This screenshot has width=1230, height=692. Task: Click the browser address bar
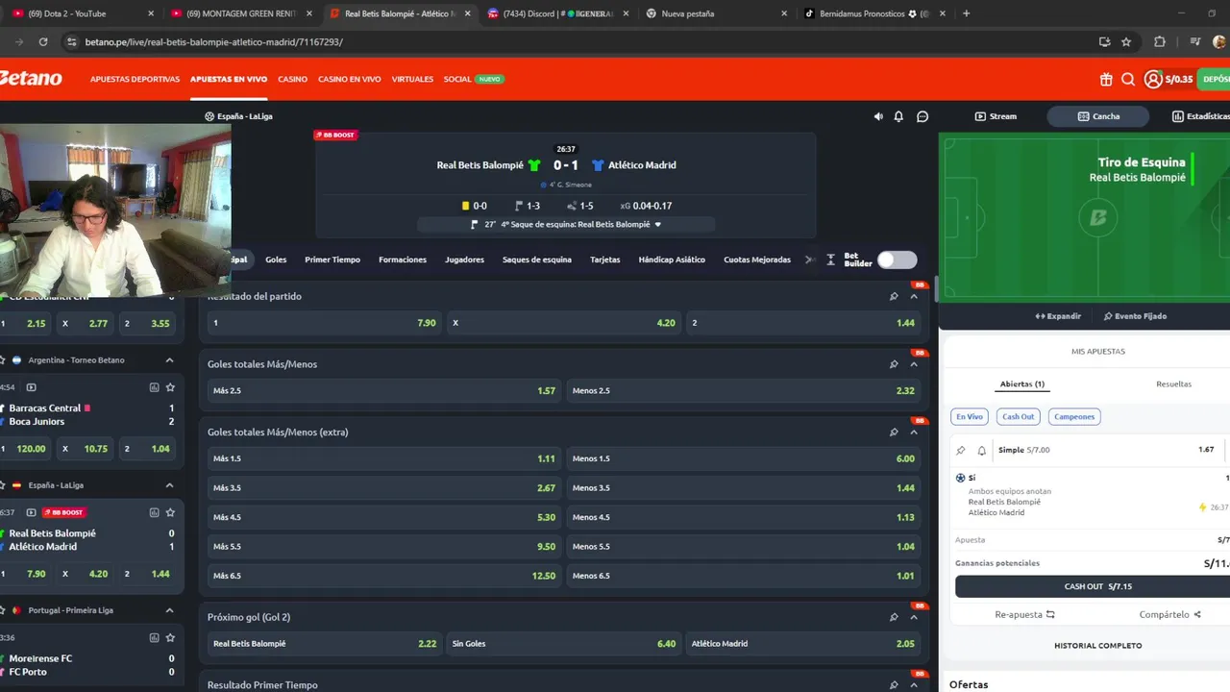pos(577,42)
